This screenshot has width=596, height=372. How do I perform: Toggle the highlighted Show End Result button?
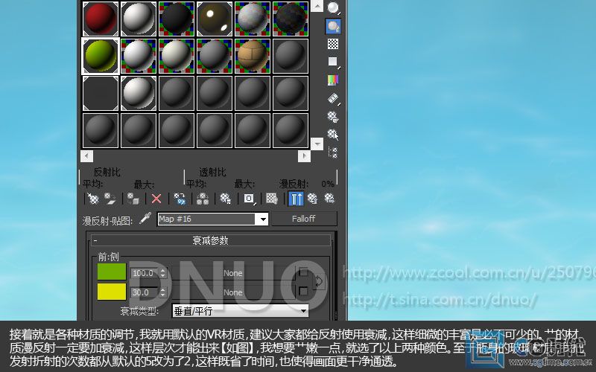click(296, 199)
